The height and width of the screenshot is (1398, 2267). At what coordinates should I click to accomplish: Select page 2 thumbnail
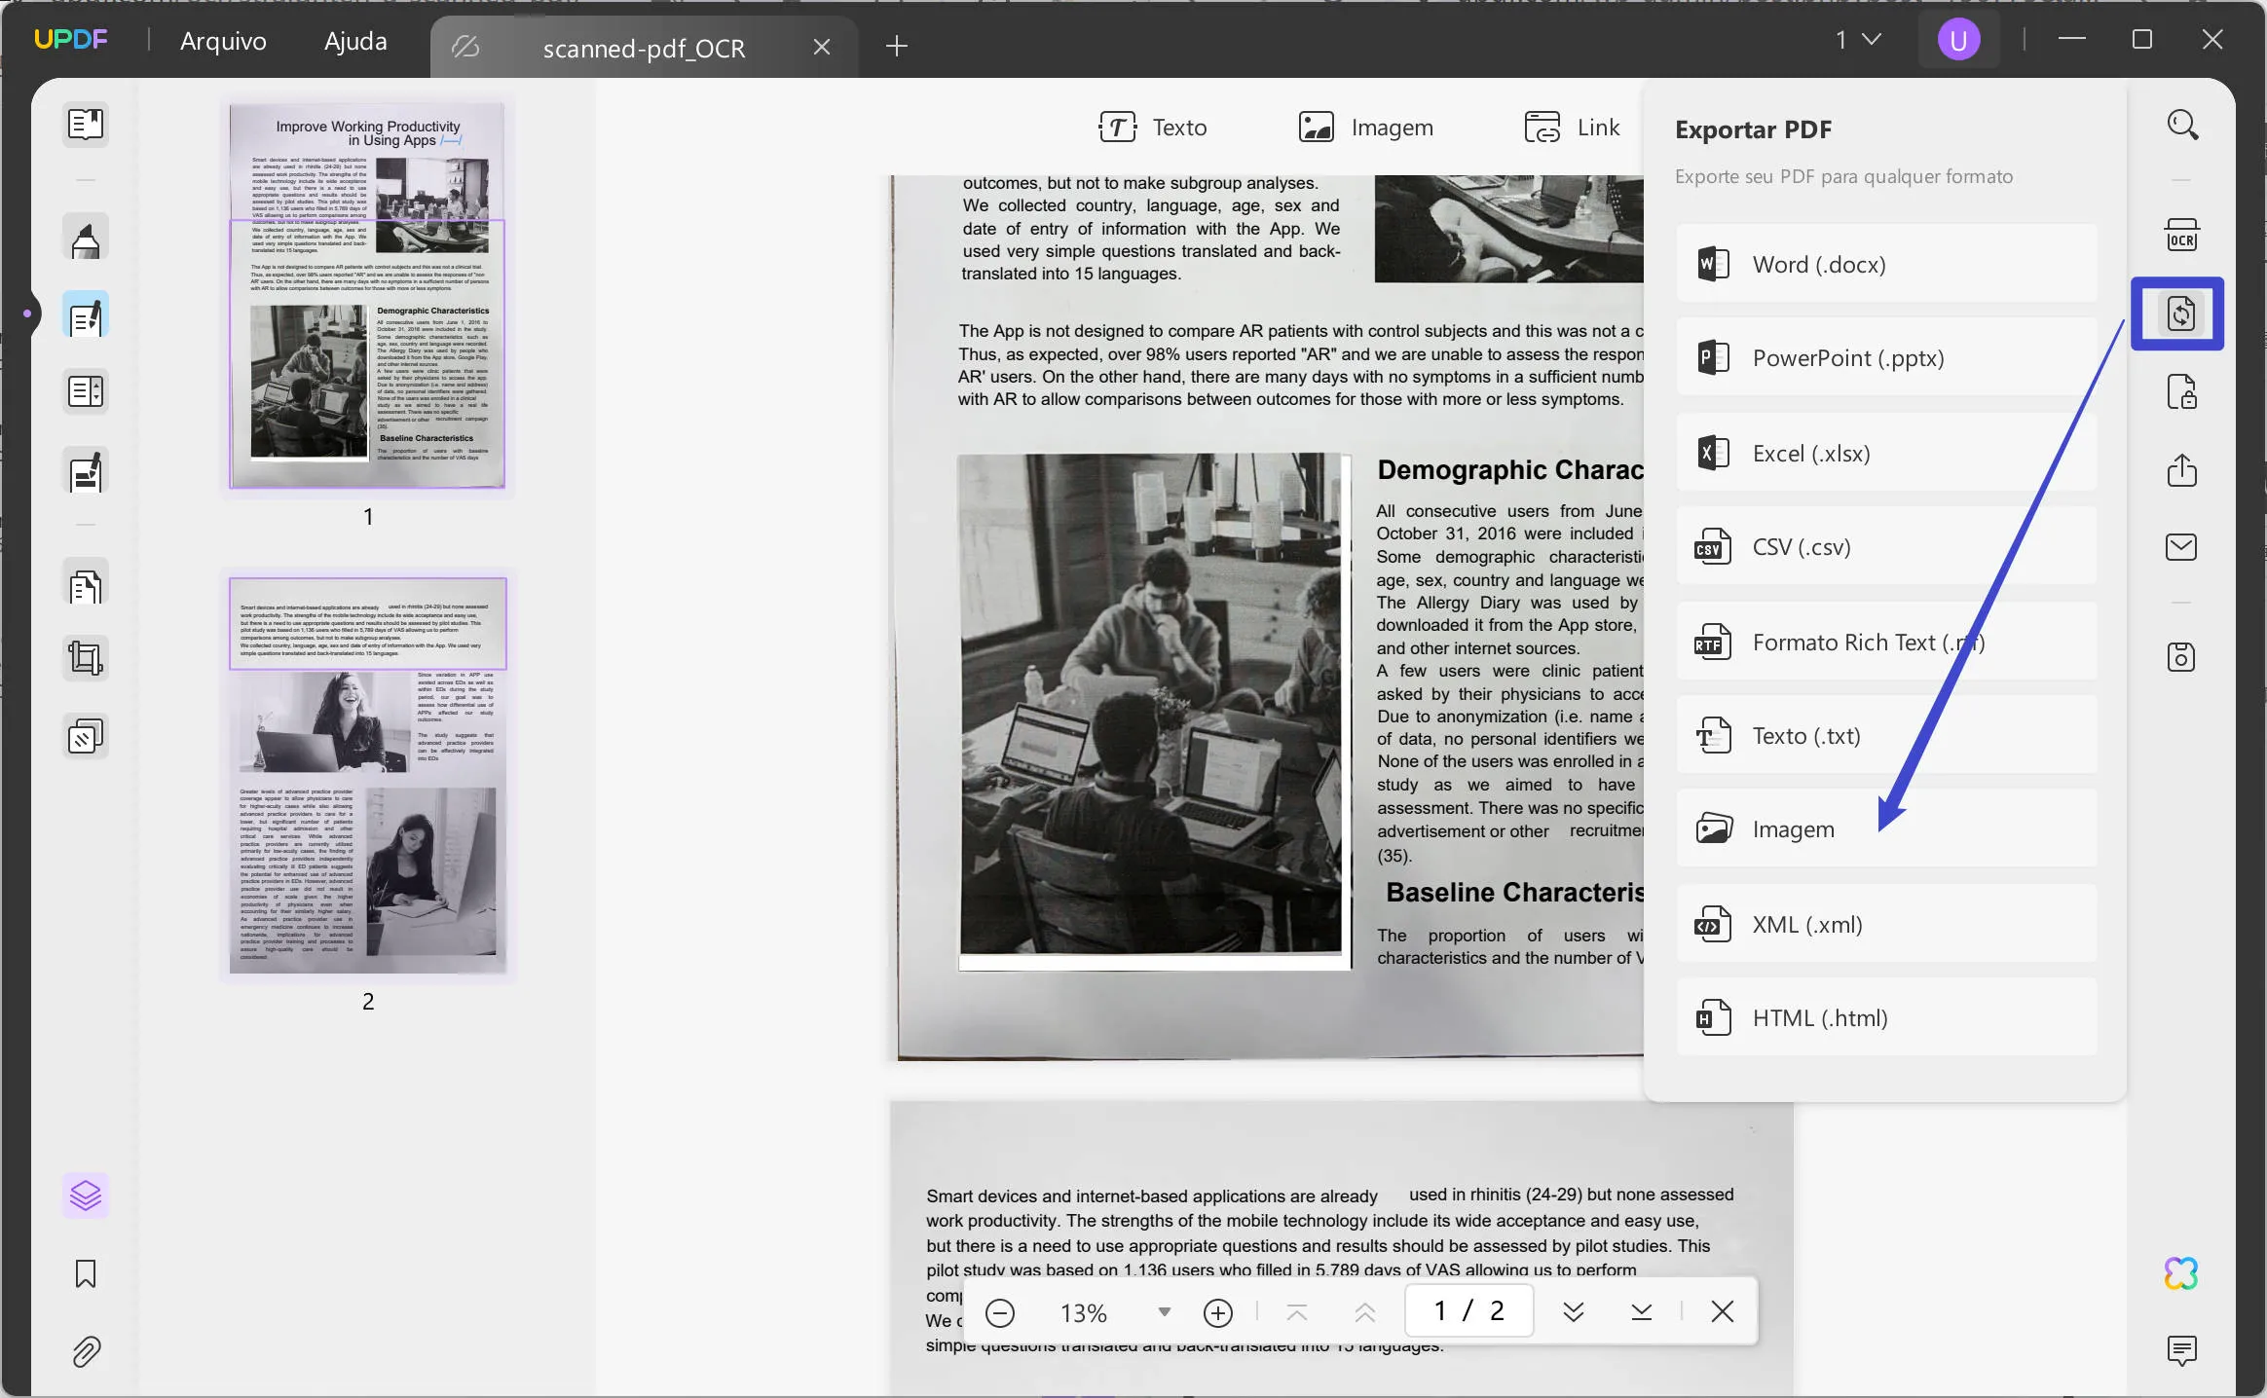369,779
